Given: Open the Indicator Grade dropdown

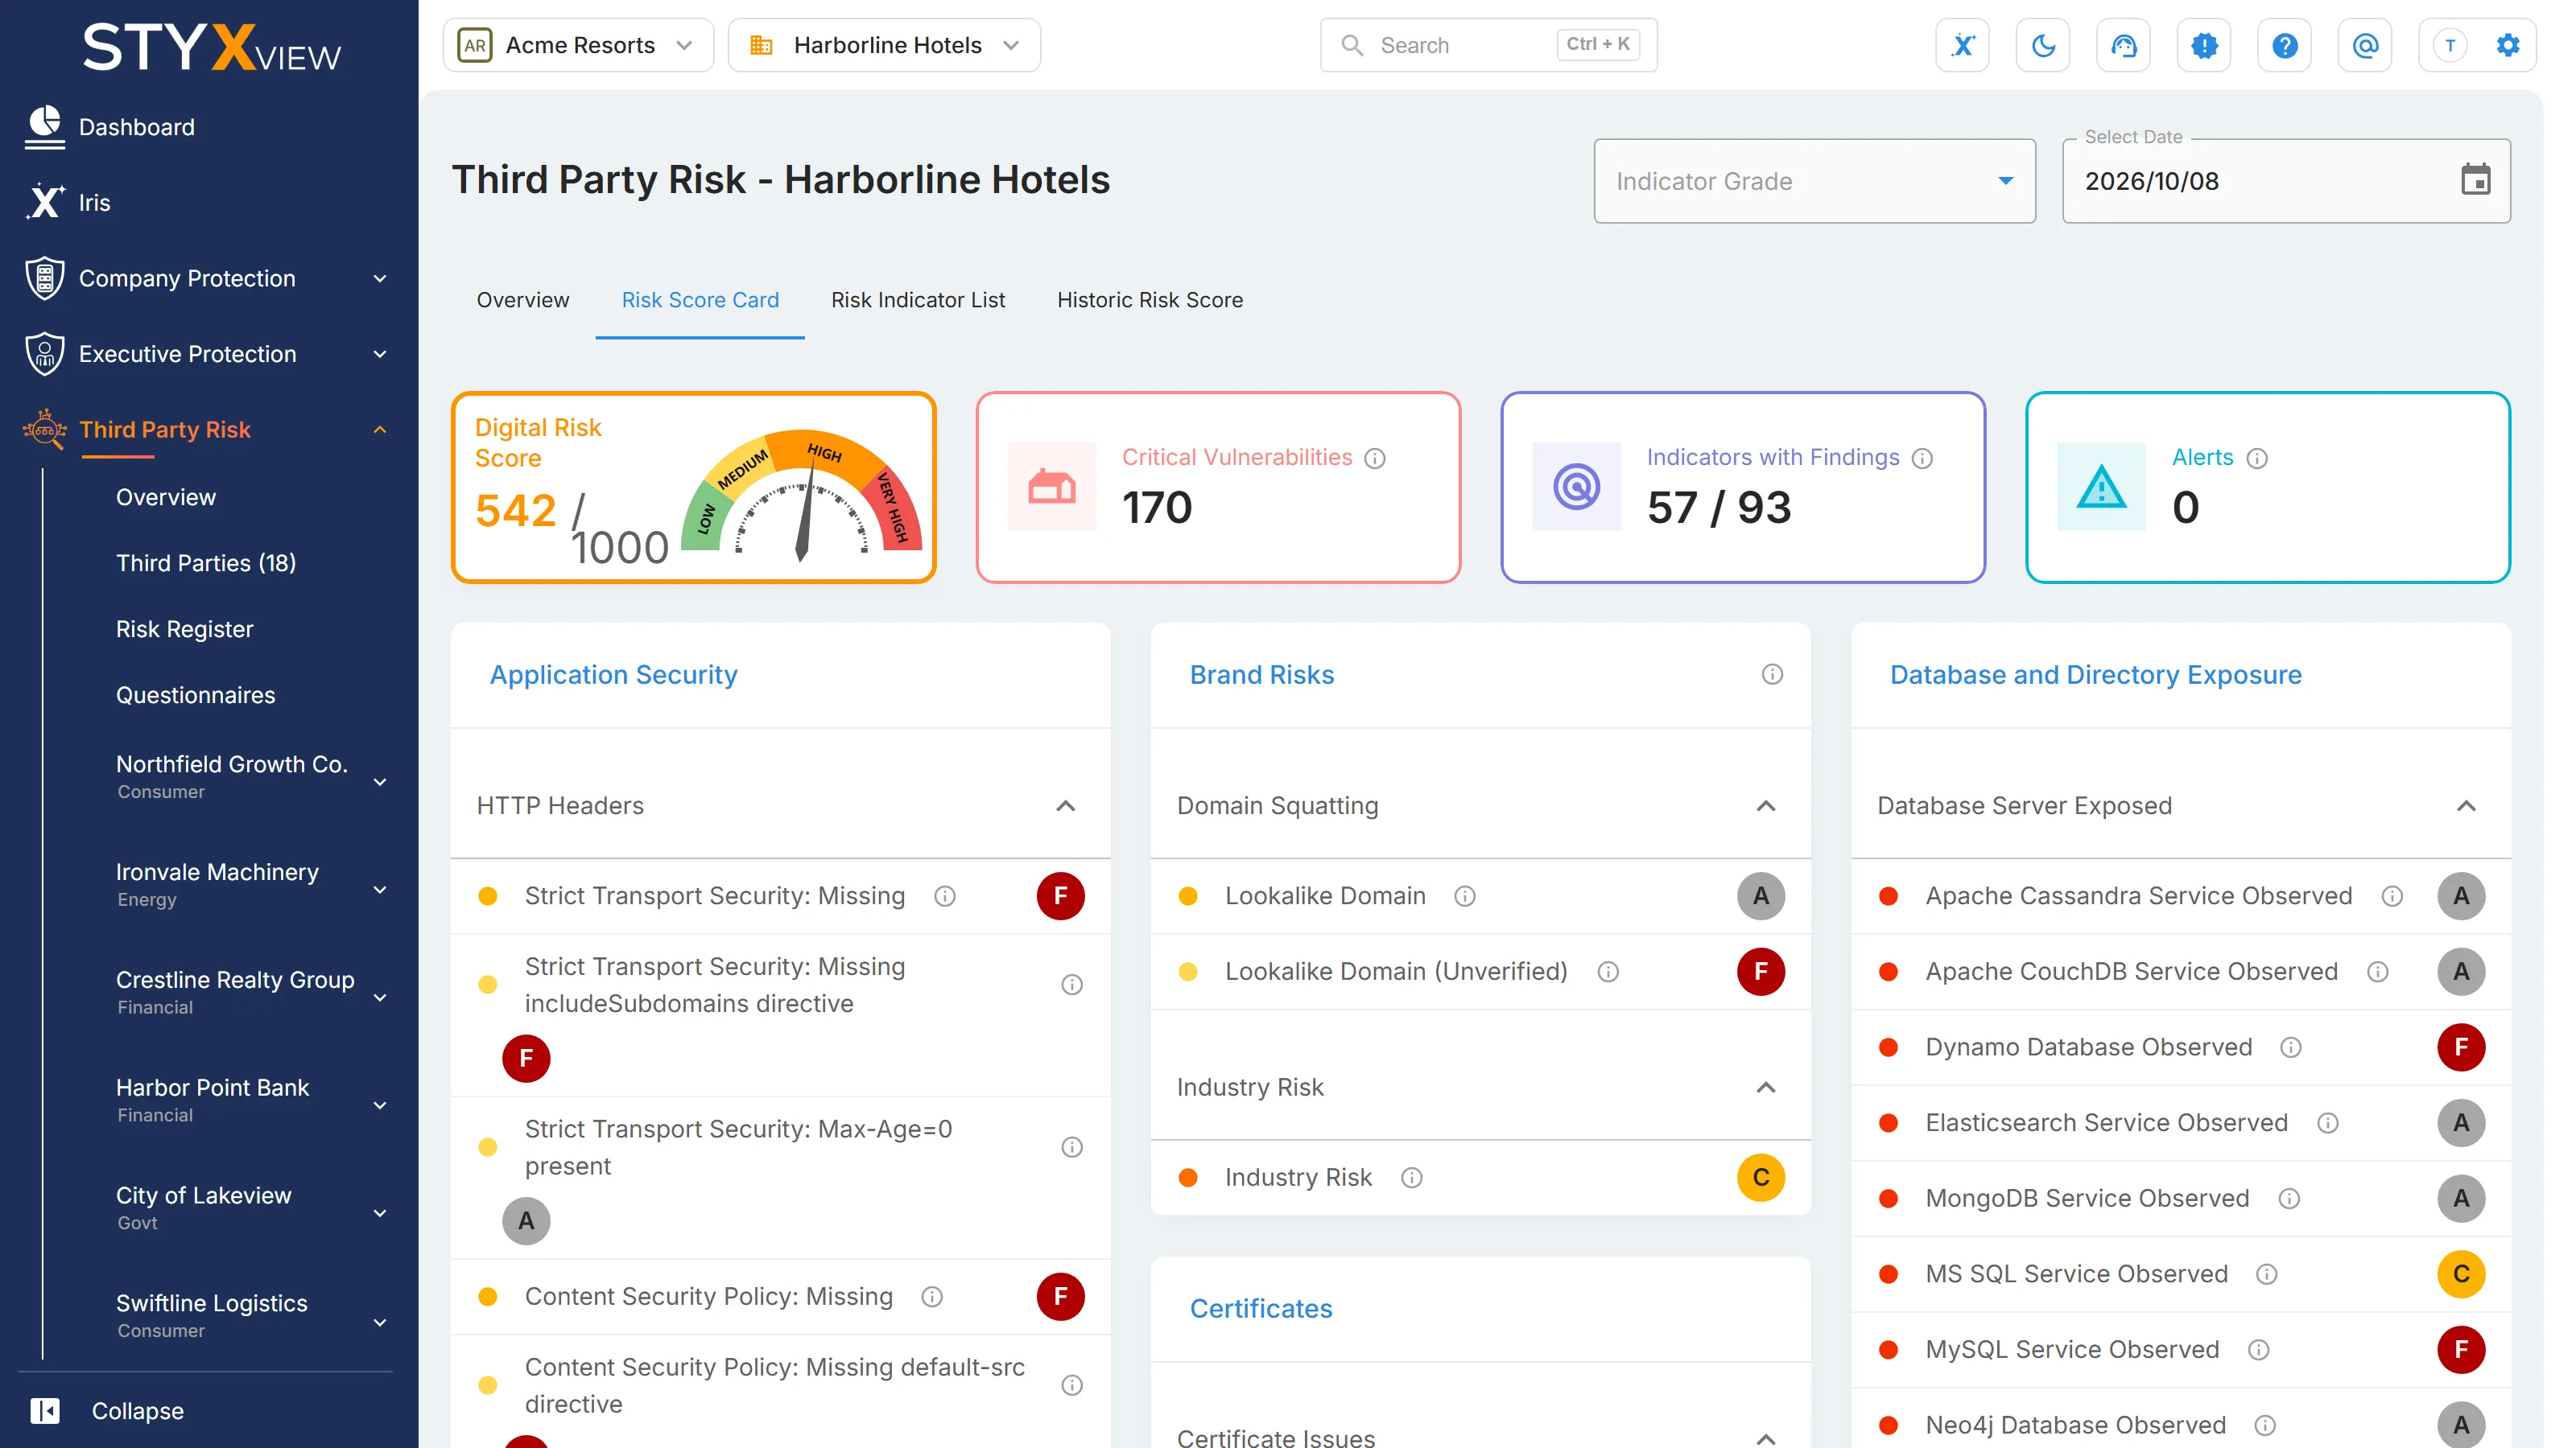Looking at the screenshot, I should (1814, 181).
